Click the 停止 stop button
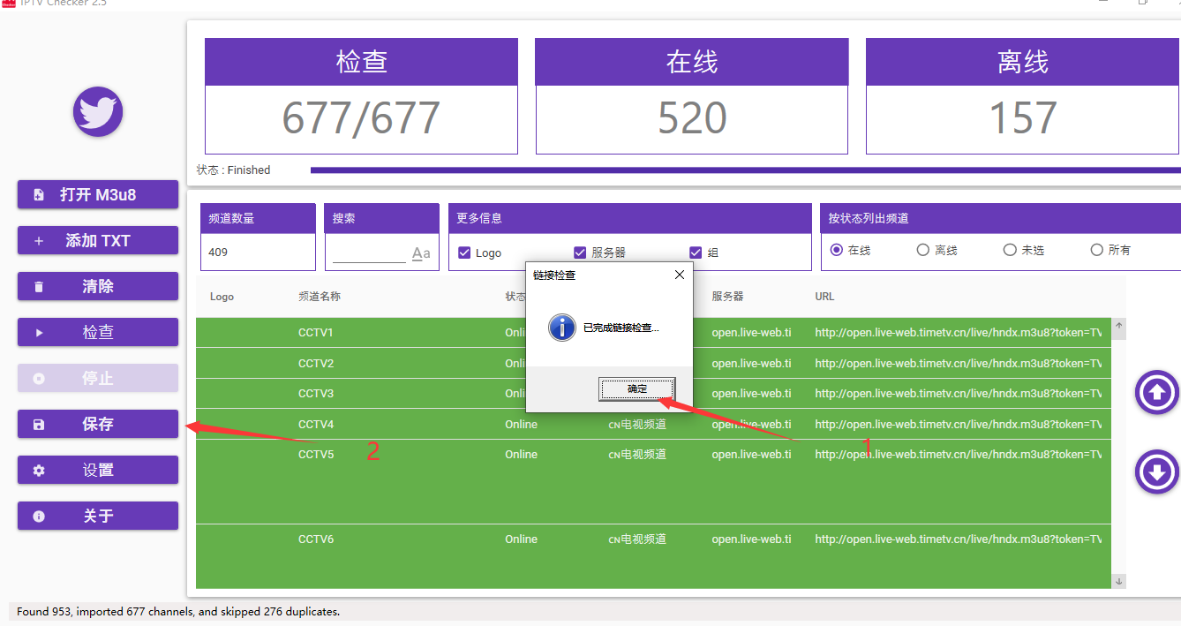The image size is (1181, 626). [98, 378]
